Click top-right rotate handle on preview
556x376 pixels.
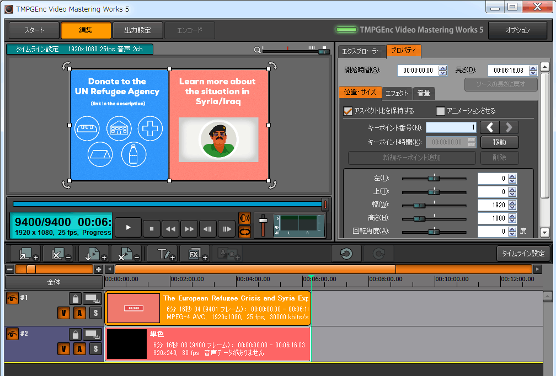(x=272, y=66)
